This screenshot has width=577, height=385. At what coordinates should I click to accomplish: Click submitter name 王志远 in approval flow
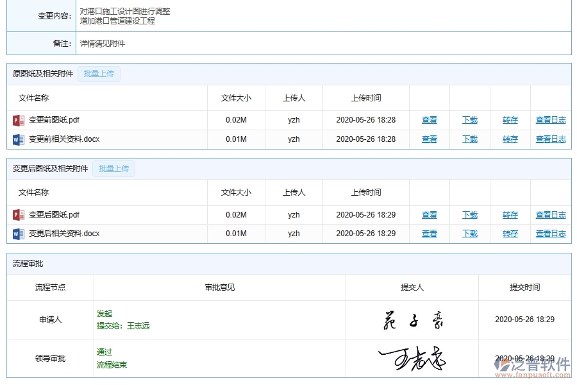point(136,326)
